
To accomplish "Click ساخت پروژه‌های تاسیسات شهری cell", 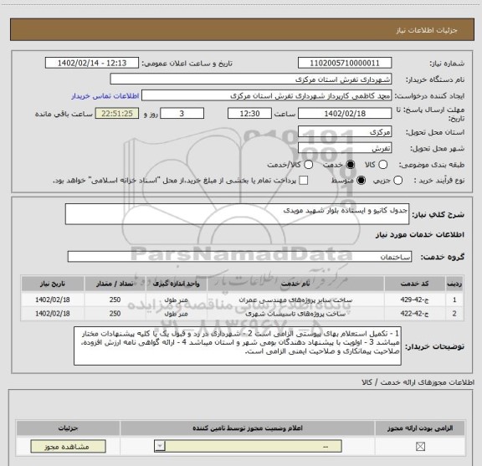I will pos(295,314).
